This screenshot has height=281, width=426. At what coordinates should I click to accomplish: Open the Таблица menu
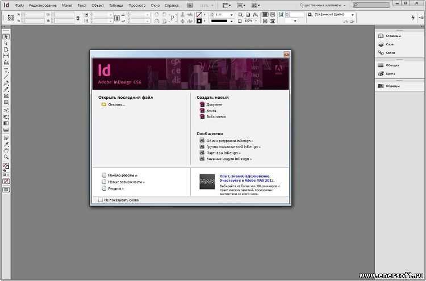pos(116,5)
